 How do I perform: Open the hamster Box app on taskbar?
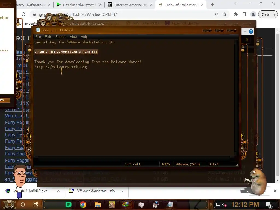pos(112,205)
